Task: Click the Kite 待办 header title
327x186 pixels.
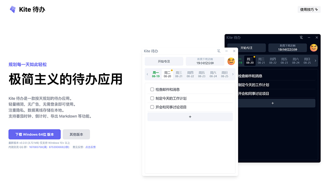Action: pyautogui.click(x=32, y=9)
